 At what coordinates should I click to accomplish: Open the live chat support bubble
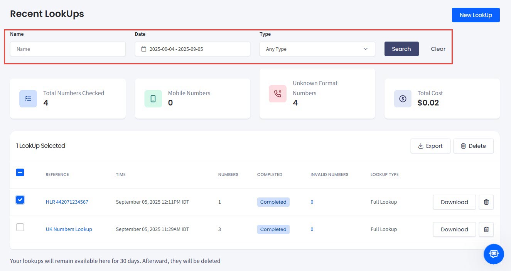point(494,254)
